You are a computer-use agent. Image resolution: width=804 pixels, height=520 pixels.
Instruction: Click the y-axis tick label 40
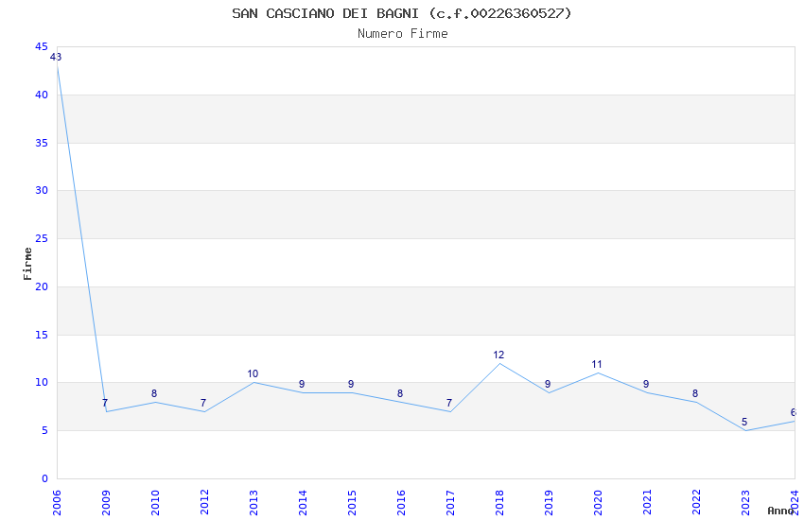[x=42, y=95]
